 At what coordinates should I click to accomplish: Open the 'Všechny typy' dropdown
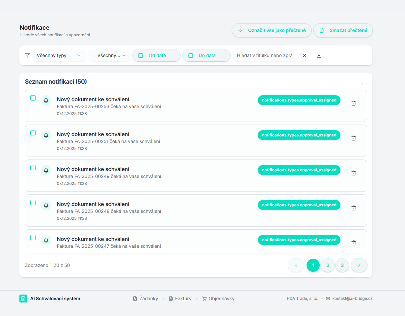tap(59, 55)
